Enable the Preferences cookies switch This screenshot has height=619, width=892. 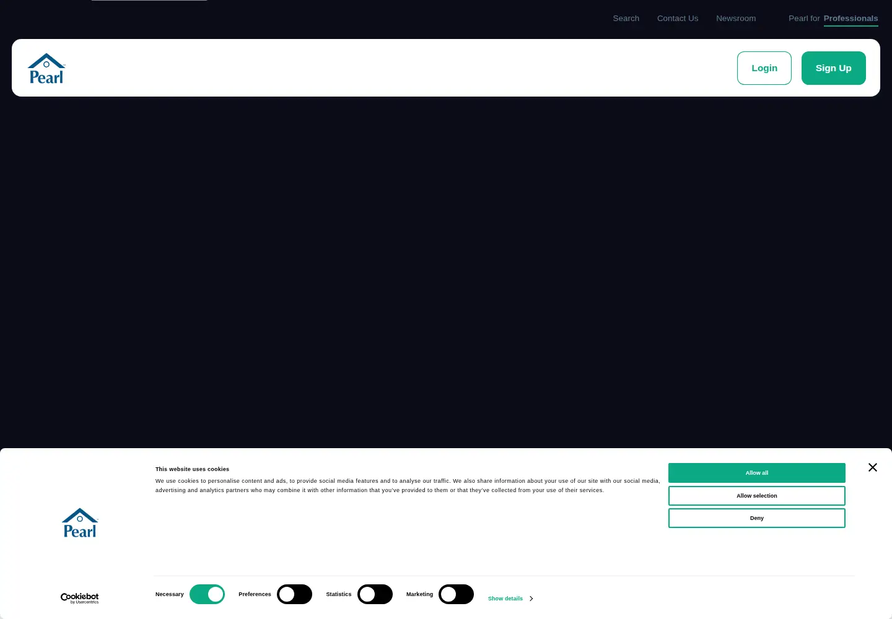[294, 594]
